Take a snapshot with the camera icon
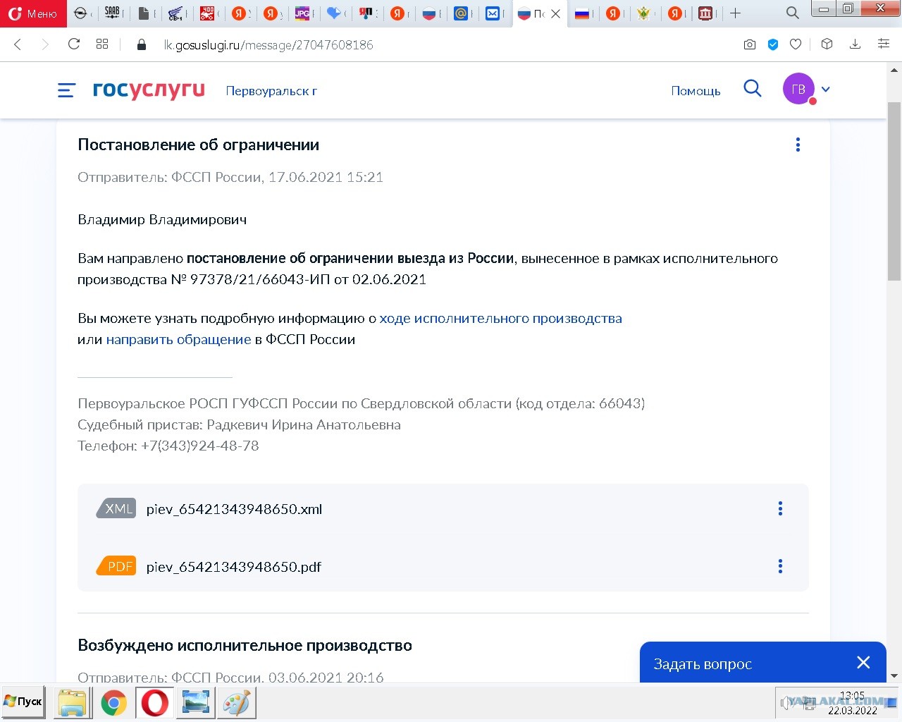Screen dimensions: 902x722 tap(750, 44)
